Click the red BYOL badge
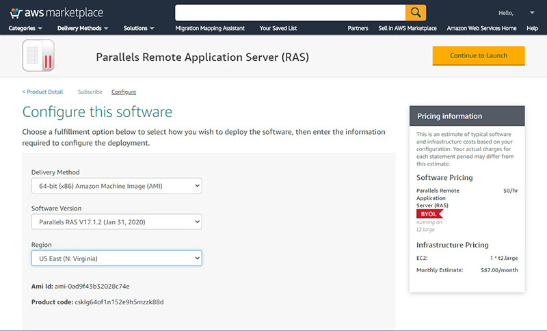547x331 pixels. (429, 214)
